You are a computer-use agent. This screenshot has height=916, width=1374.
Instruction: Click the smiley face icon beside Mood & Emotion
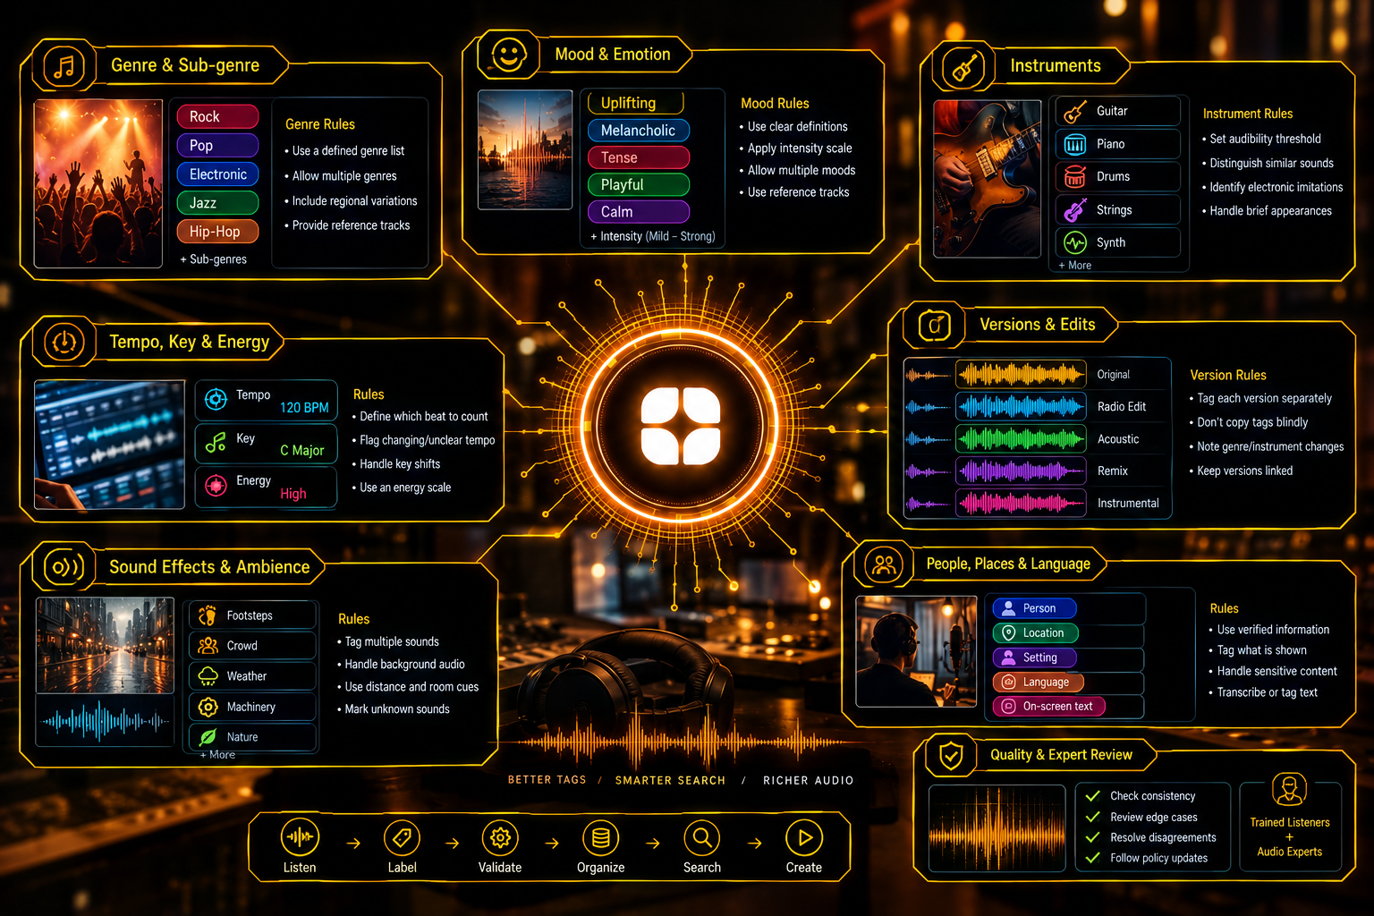(509, 55)
